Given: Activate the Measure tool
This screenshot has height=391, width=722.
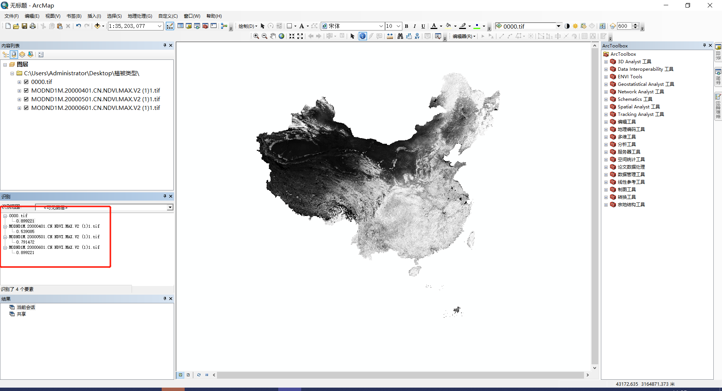Looking at the screenshot, I should click(390, 36).
